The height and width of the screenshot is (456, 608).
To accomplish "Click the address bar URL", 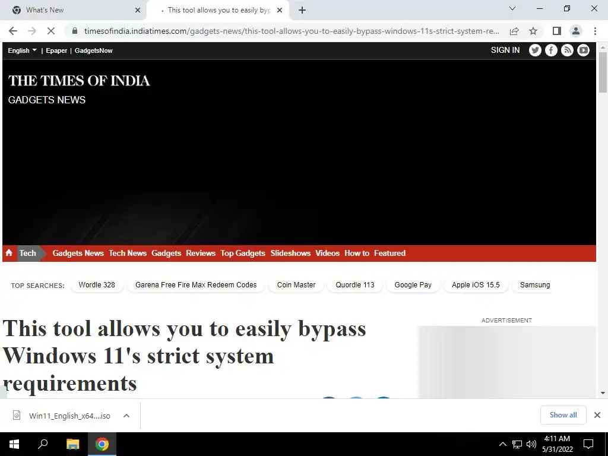I will tap(292, 31).
